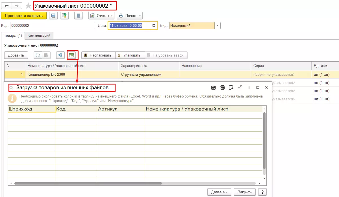Click the Распаковать button
The width and height of the screenshot is (339, 197).
click(x=98, y=55)
